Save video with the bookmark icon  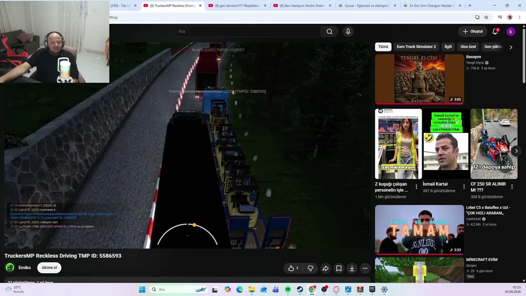[339, 268]
